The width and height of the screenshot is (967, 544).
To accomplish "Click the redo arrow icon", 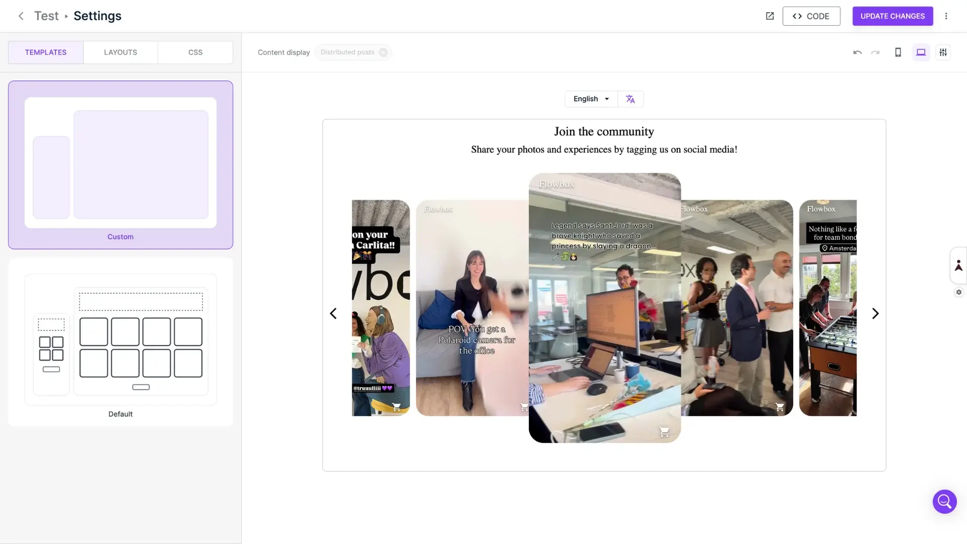I will click(875, 52).
